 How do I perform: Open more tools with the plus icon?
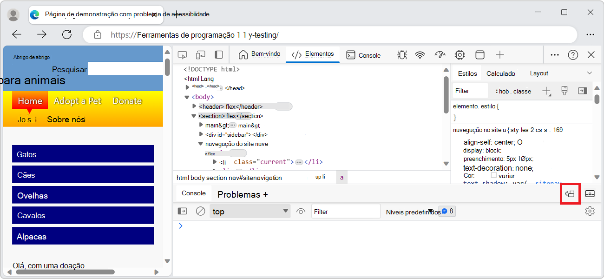[500, 54]
